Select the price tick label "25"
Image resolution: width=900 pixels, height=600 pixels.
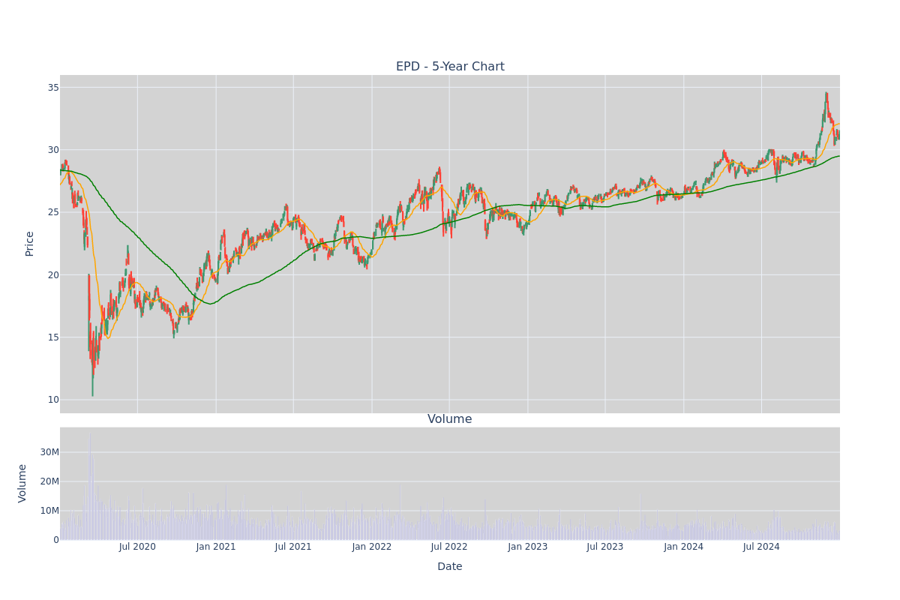point(53,212)
